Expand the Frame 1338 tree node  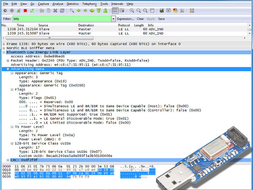(4, 44)
